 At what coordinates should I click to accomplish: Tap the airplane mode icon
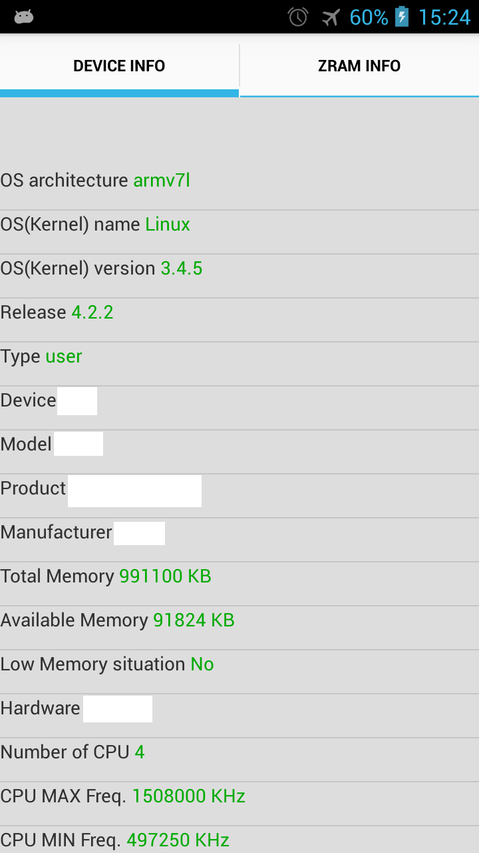(331, 17)
